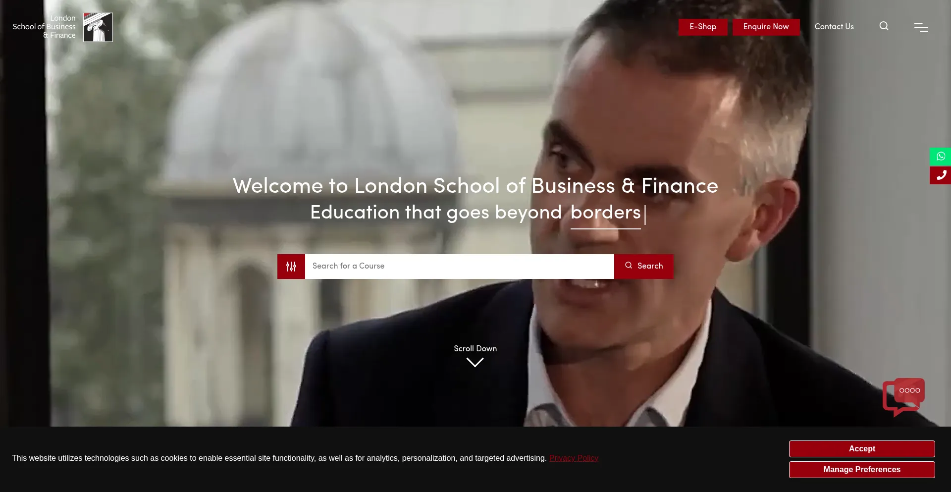Click the red Search button
Image resolution: width=951 pixels, height=492 pixels.
(x=644, y=267)
